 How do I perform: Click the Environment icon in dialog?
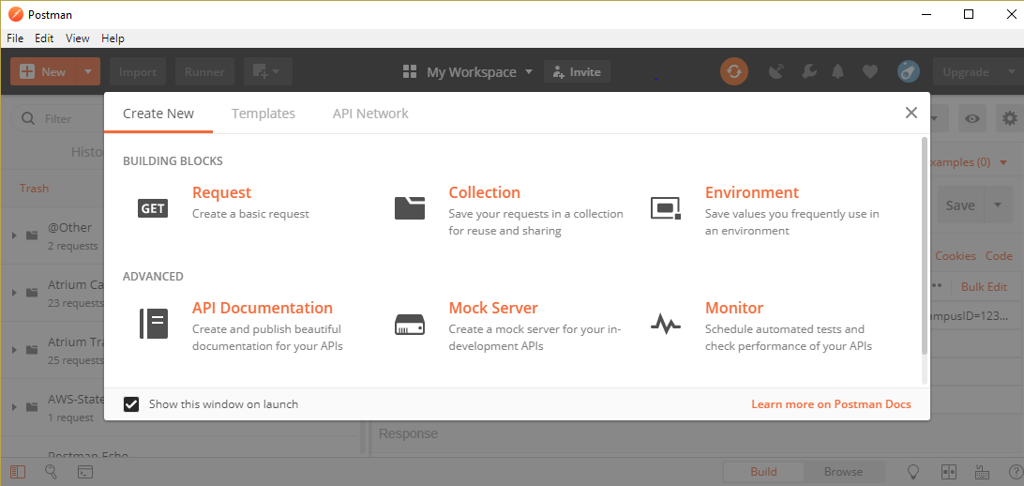[666, 208]
